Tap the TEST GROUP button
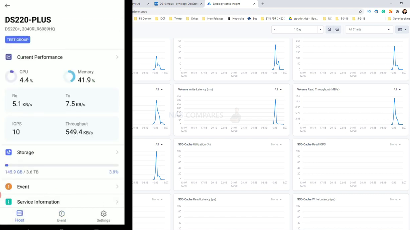The width and height of the screenshot is (410, 230). pos(18,40)
